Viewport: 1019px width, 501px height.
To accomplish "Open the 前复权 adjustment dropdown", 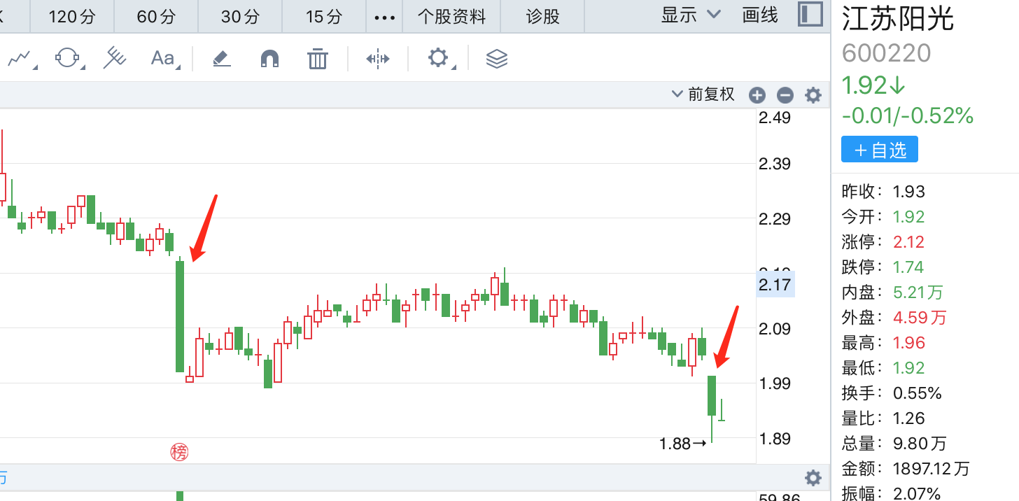I will (x=703, y=94).
